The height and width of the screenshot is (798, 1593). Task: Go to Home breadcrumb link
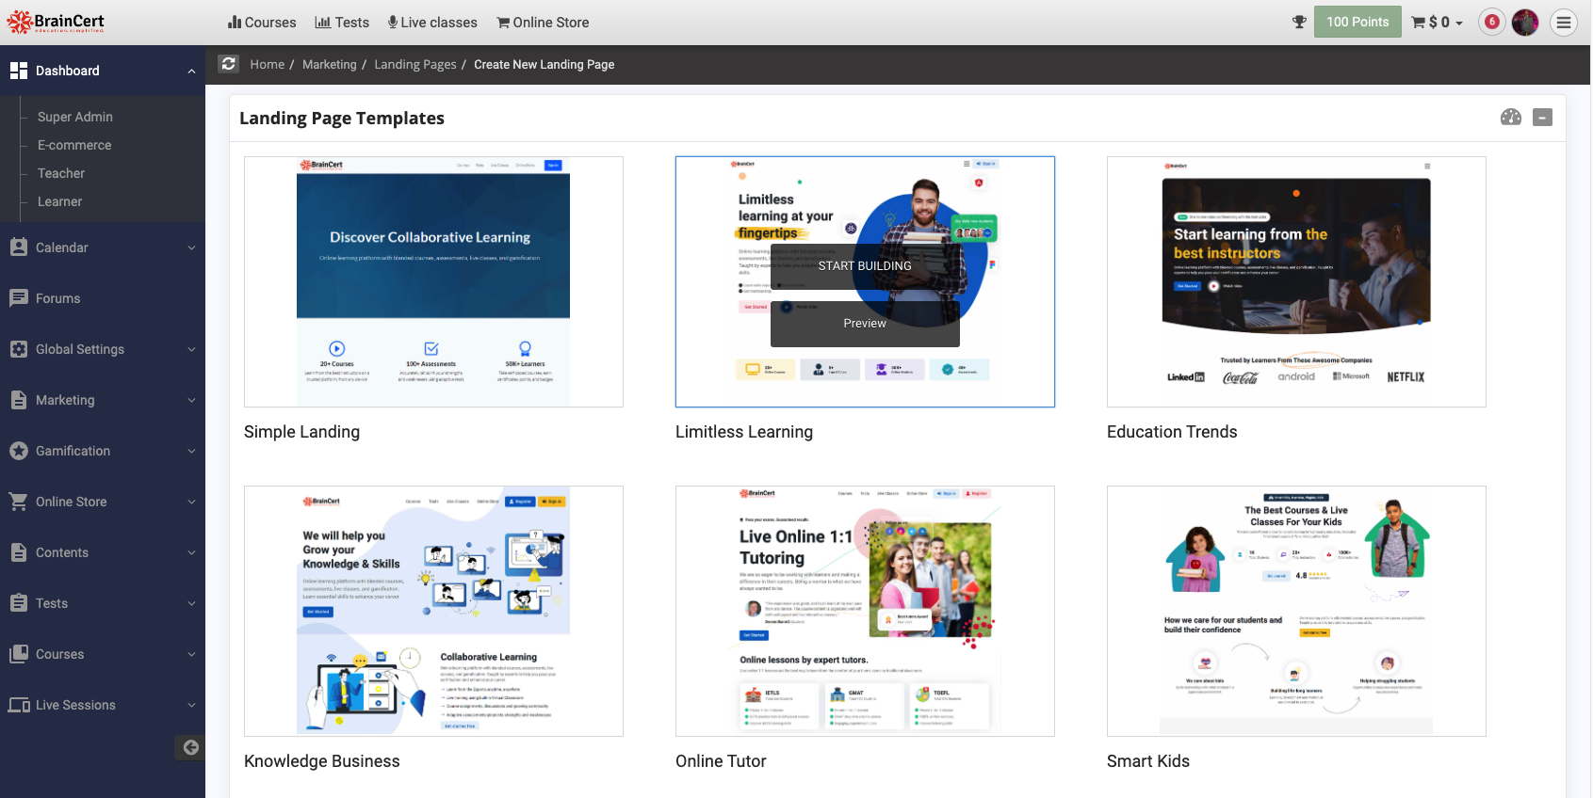click(268, 64)
